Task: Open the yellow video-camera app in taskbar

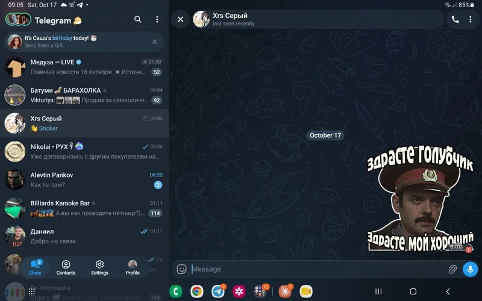Action: coord(306,291)
